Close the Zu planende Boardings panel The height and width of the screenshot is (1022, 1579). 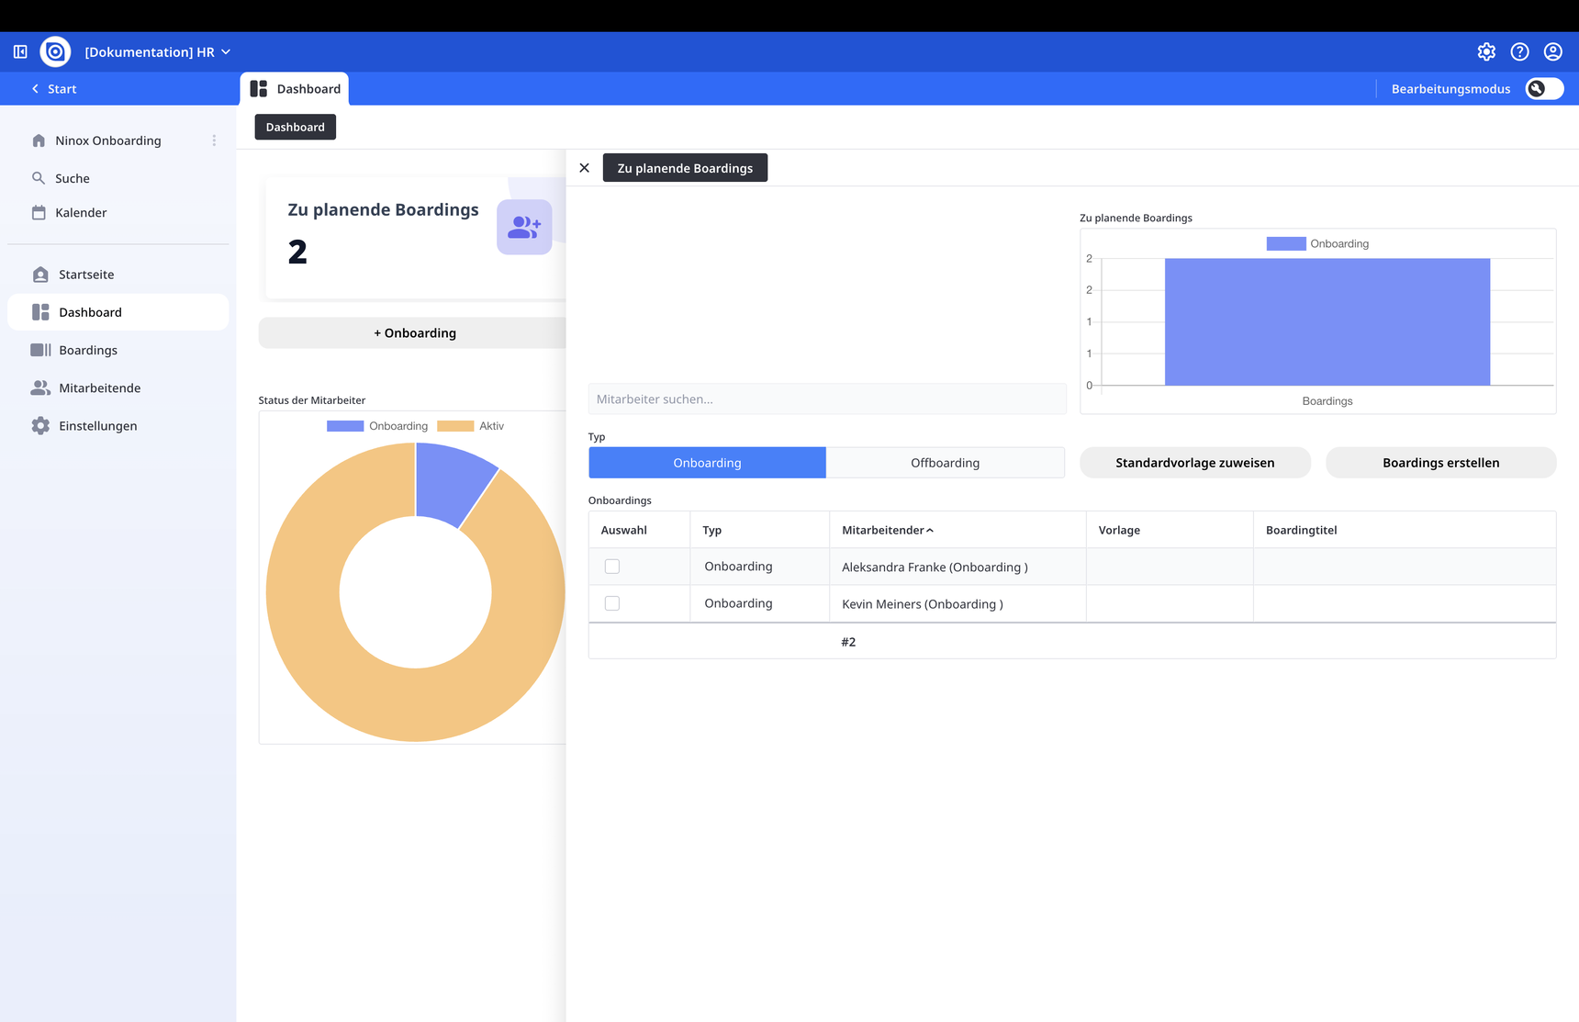[x=584, y=168]
